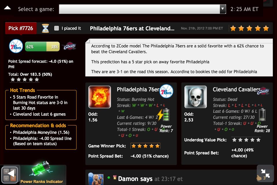
Task: Click the green online dot beside Damon
Action: click(x=109, y=177)
